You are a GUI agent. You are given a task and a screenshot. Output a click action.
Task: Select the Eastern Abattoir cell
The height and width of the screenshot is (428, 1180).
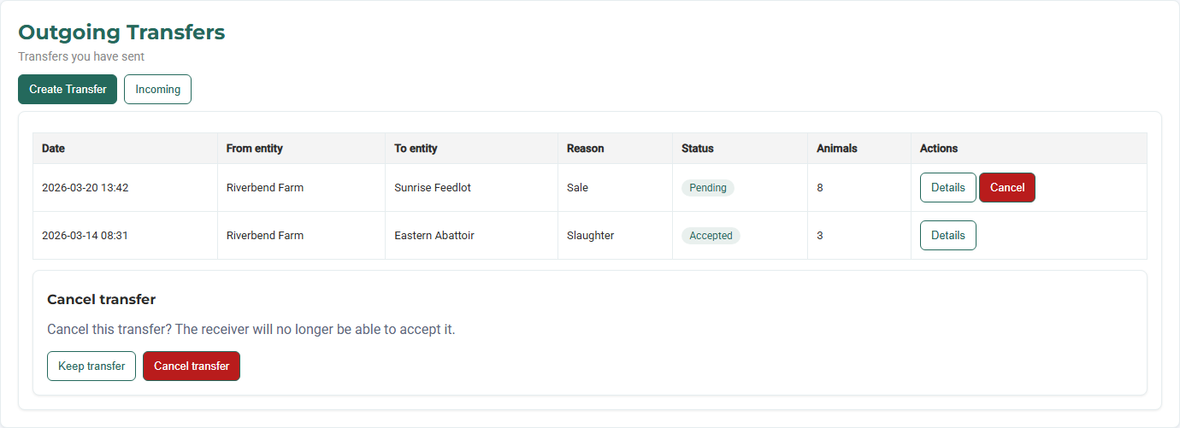pyautogui.click(x=434, y=236)
